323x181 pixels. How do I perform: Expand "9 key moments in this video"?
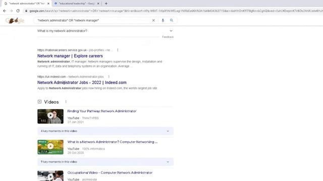coord(105,162)
